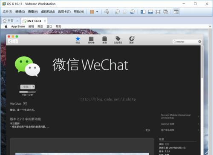This screenshot has height=155, width=213.
Task: Click the 微信 WeChat title heading
Action: pos(90,65)
